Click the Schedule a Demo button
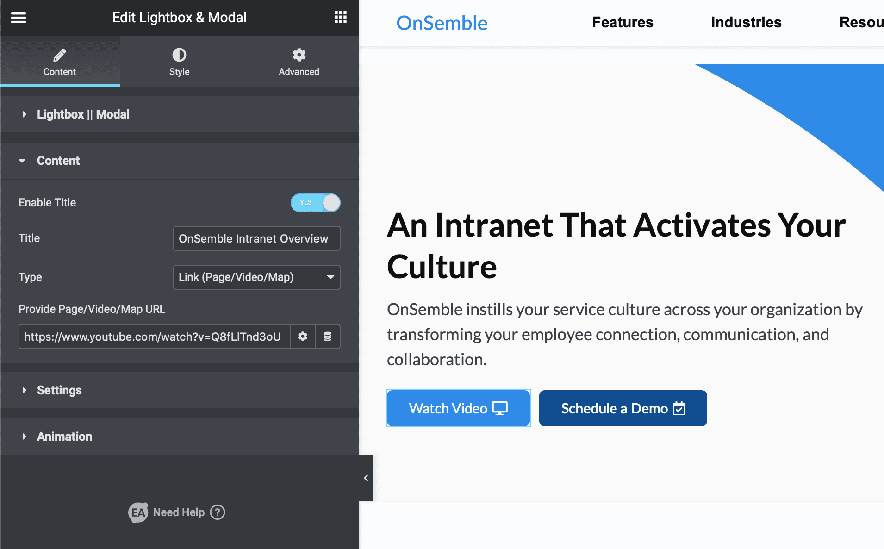The width and height of the screenshot is (884, 549). click(x=623, y=408)
